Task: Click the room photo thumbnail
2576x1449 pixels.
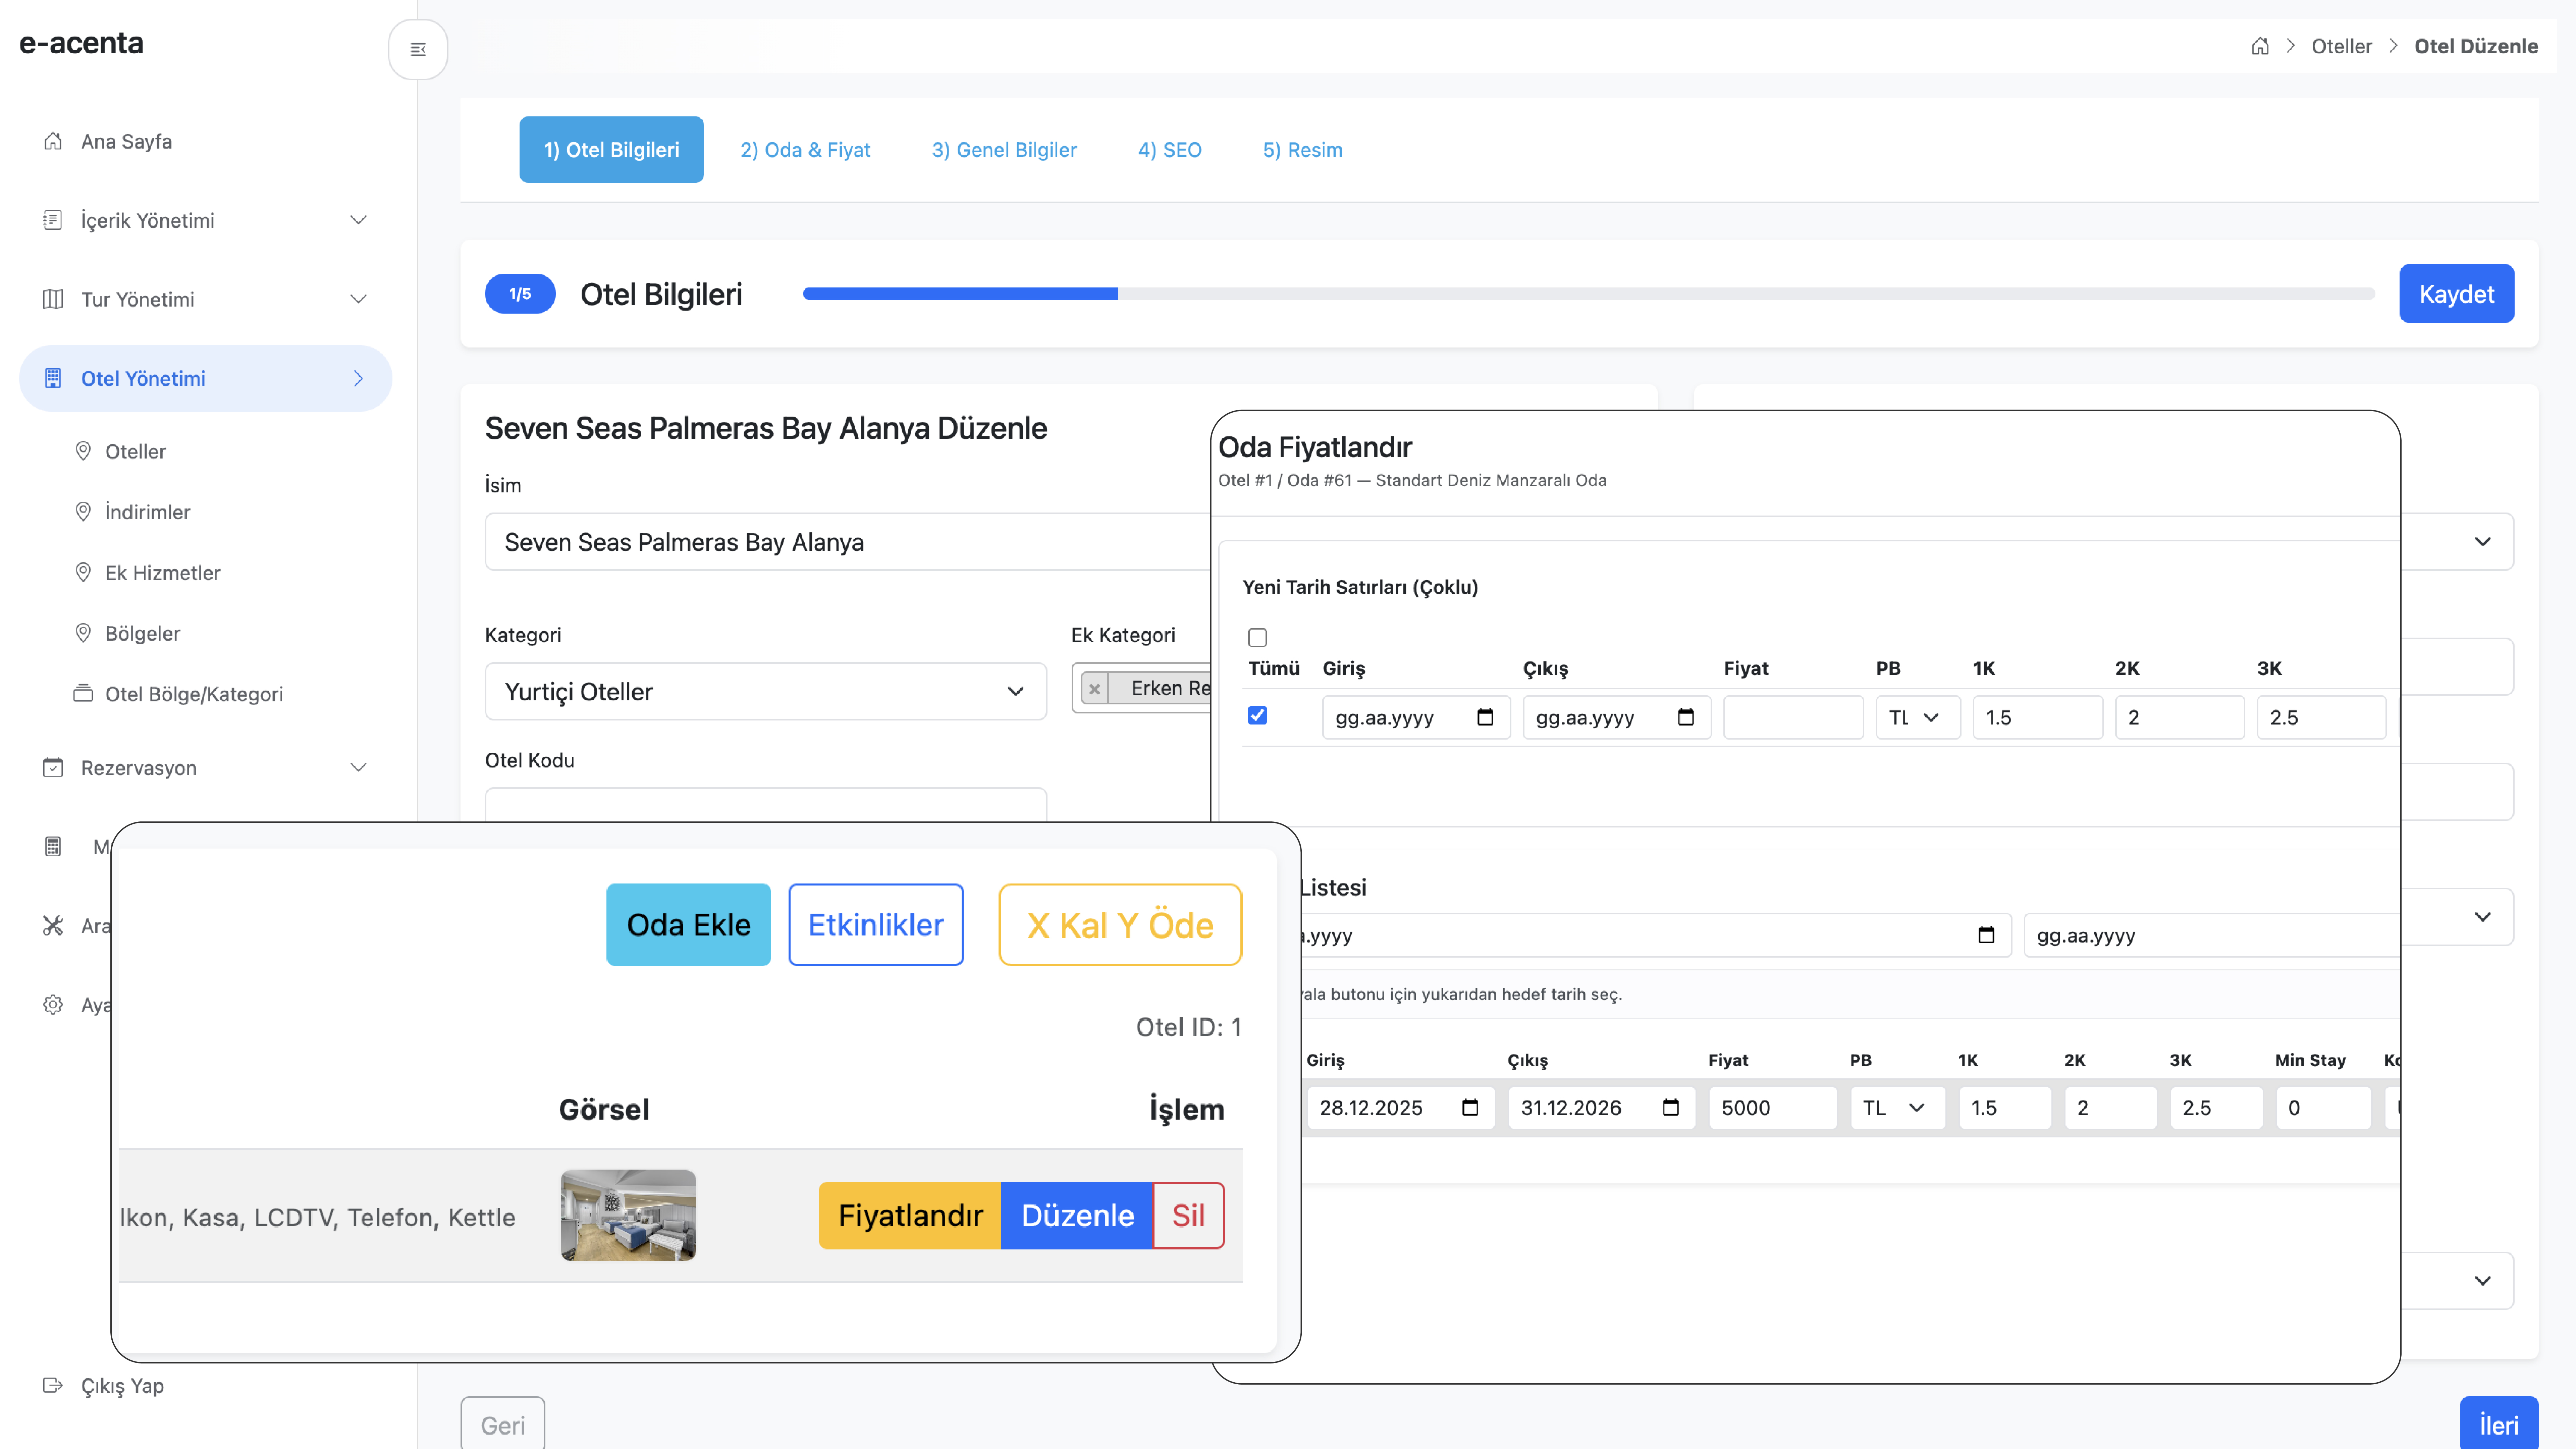Action: [x=628, y=1215]
